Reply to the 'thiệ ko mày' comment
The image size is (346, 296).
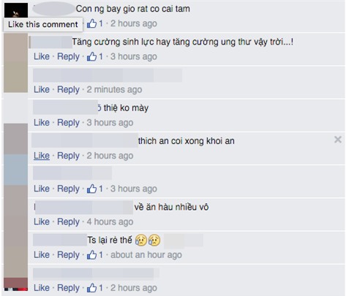click(x=68, y=123)
